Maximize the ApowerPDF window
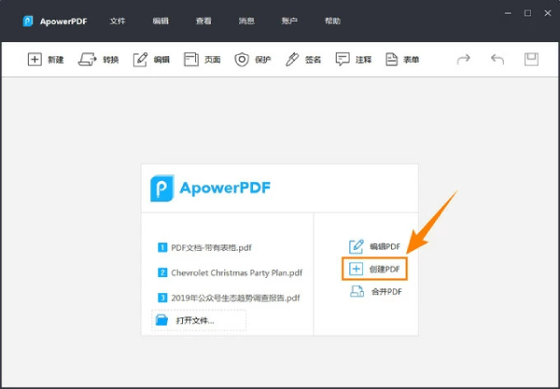560x389 pixels. coord(527,13)
